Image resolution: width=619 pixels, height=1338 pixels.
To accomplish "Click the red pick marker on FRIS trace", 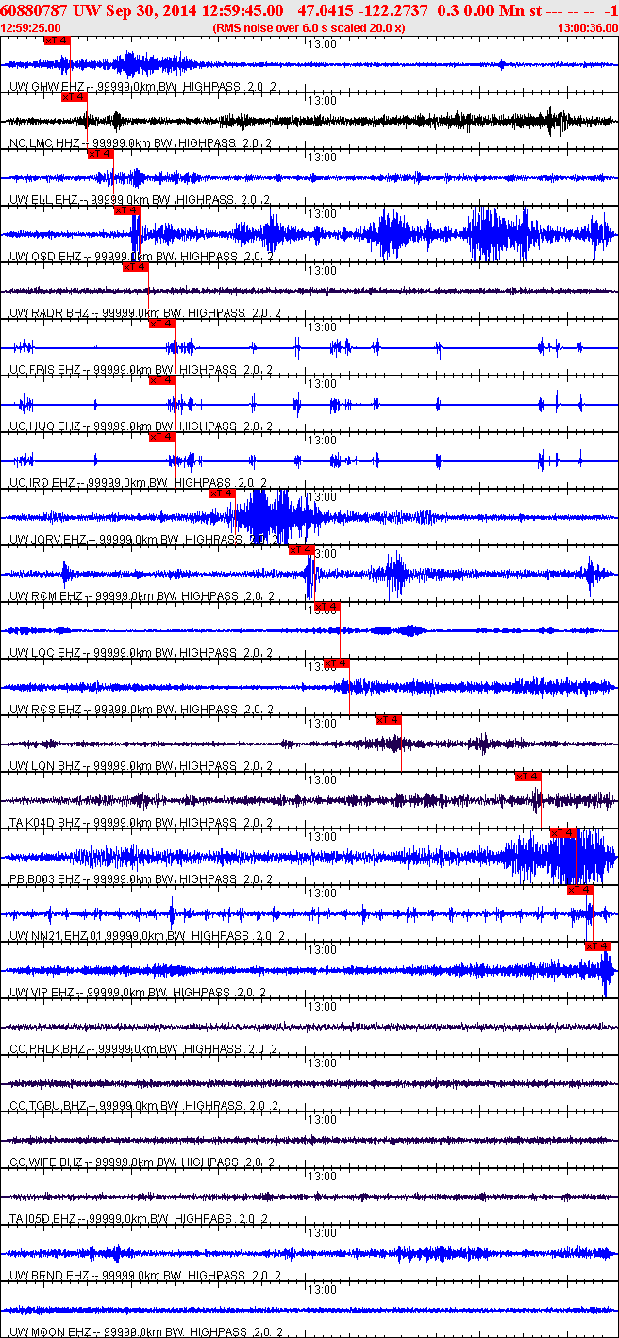I will click(x=161, y=324).
